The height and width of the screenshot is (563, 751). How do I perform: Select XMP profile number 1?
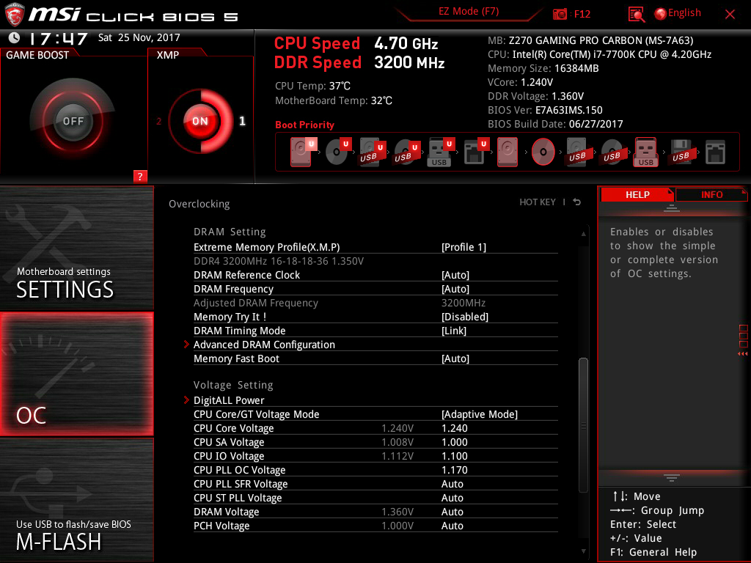[242, 121]
